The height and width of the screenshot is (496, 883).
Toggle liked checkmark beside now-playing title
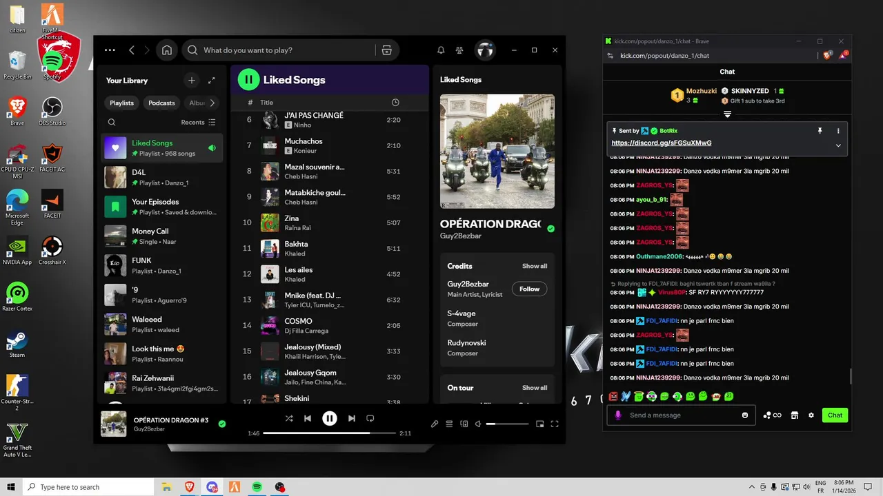tap(222, 424)
